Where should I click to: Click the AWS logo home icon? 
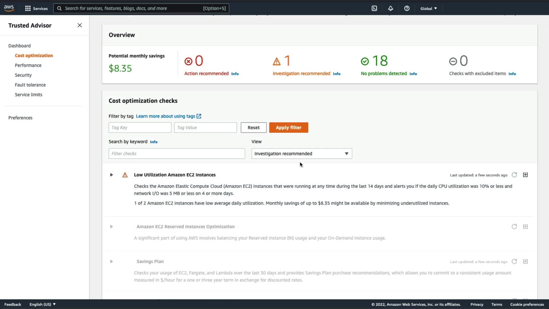tap(9, 8)
